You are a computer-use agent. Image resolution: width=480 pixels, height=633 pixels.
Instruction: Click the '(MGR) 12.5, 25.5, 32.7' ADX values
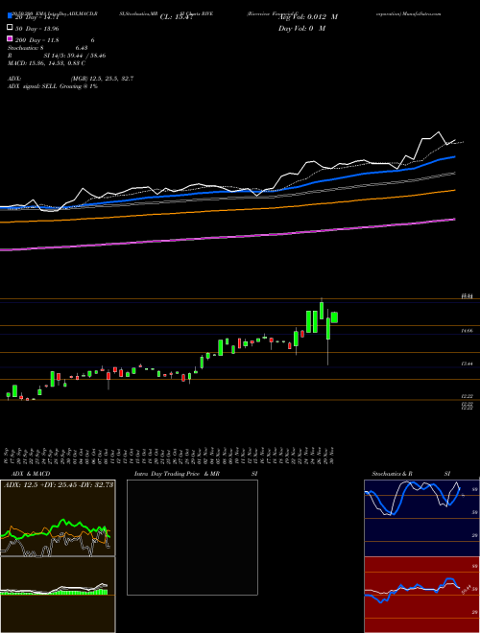[x=102, y=79]
